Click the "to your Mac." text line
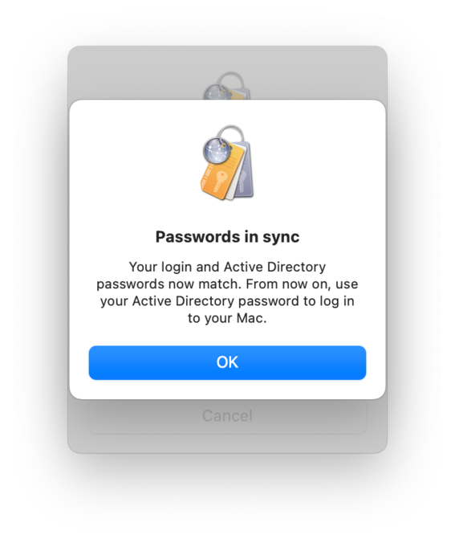The image size is (455, 543). [x=227, y=318]
